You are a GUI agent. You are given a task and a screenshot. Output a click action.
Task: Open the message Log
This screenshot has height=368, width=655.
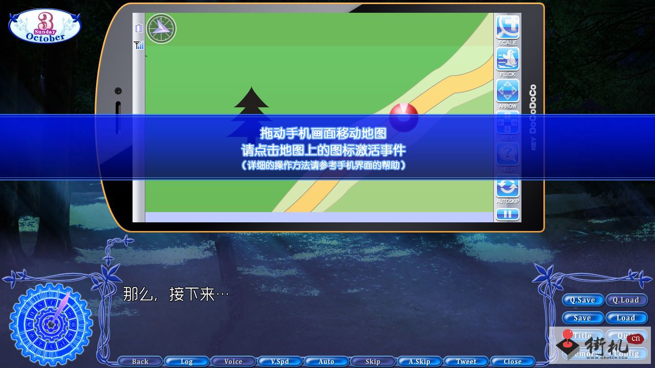[187, 361]
